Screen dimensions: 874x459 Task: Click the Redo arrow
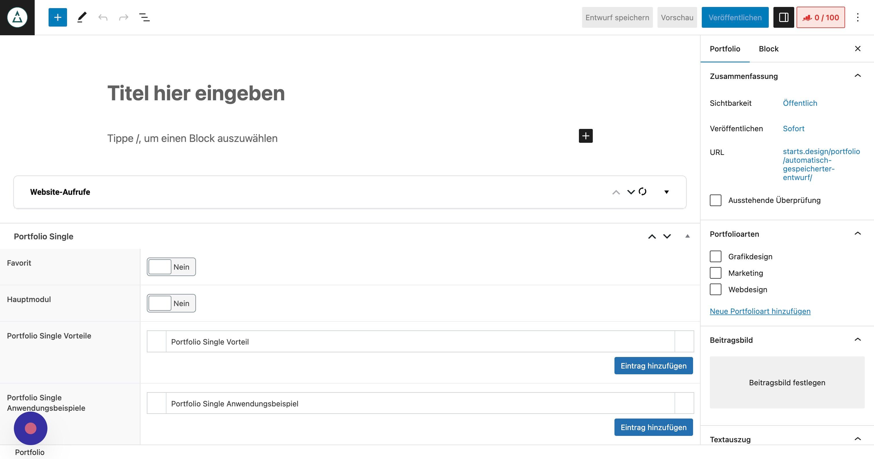click(x=123, y=17)
